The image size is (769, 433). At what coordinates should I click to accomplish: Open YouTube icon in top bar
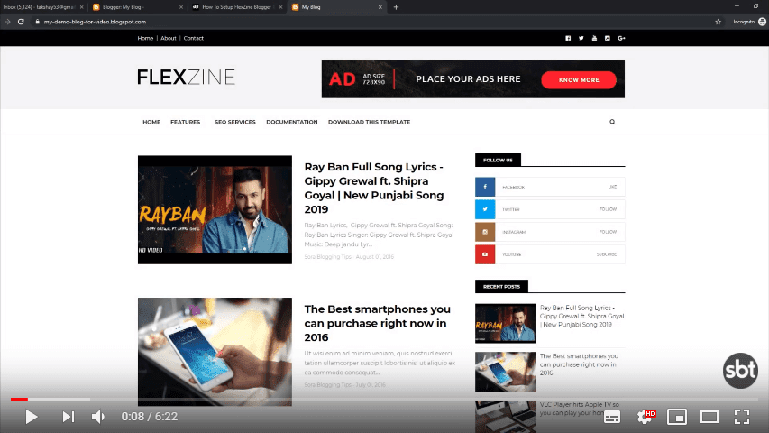[594, 38]
